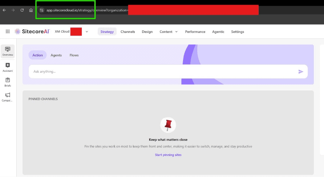Screen dimensions: 324x177
Task: Click the browser back arrow
Action: pos(4,10)
